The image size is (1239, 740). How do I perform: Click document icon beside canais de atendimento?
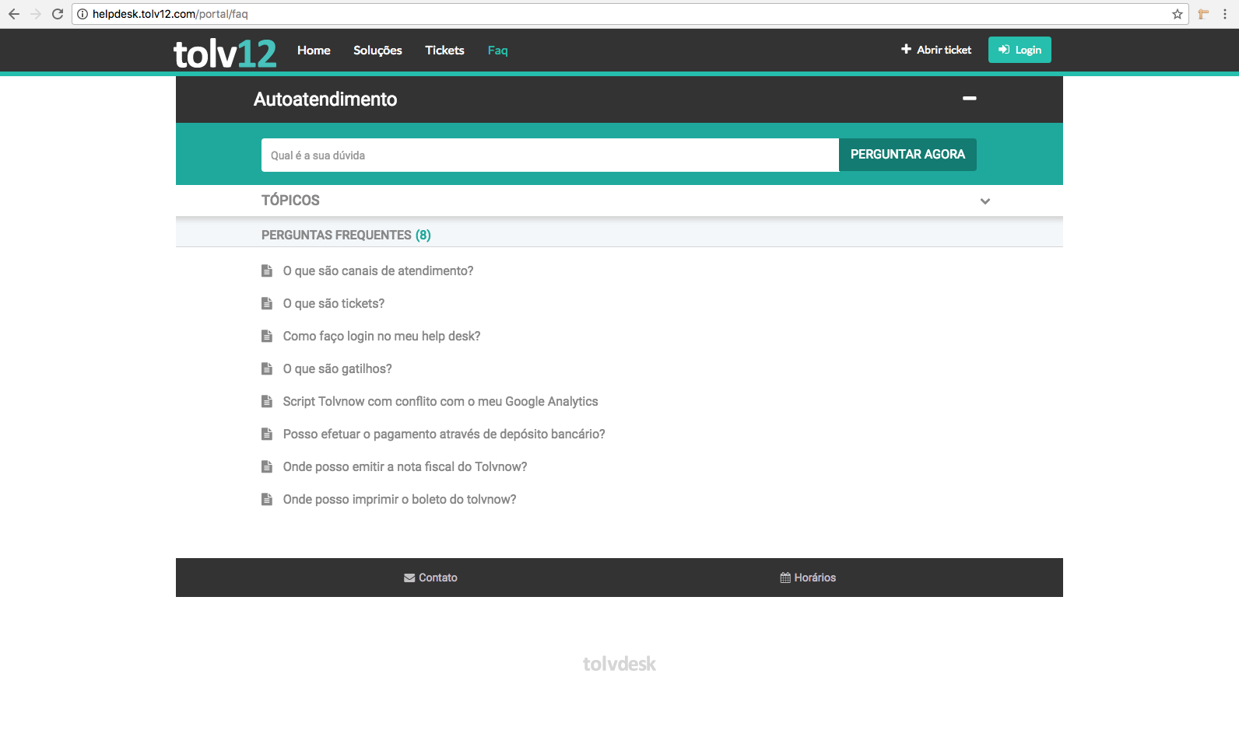267,271
